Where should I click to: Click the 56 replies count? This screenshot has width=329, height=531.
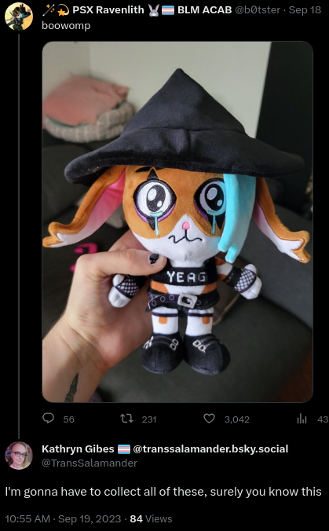tap(69, 419)
